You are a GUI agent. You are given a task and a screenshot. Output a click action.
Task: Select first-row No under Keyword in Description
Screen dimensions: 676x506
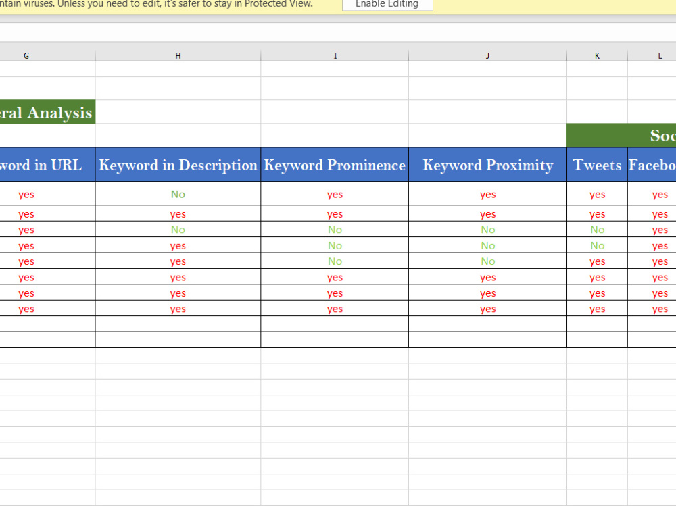click(x=178, y=194)
